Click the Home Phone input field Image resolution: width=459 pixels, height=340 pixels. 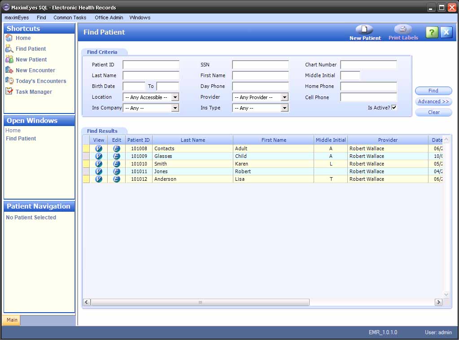point(368,86)
